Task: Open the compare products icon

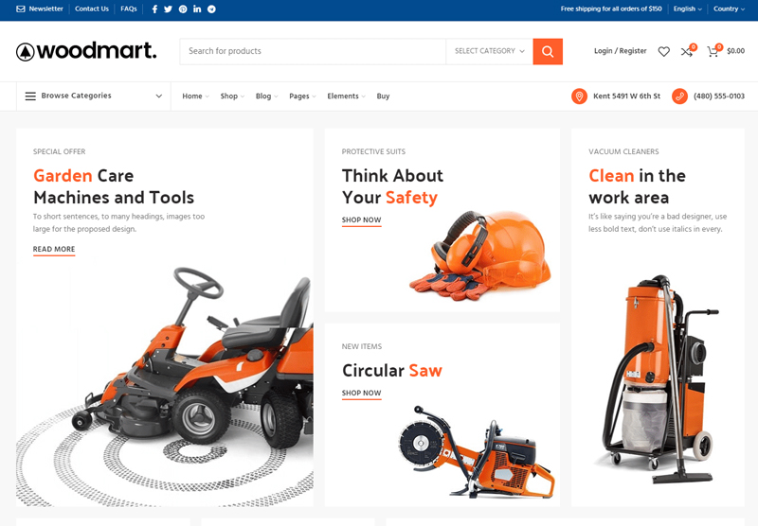Action: pos(687,51)
